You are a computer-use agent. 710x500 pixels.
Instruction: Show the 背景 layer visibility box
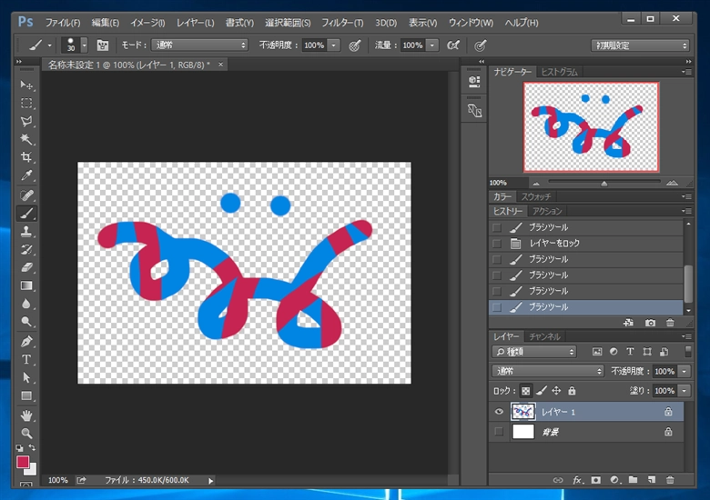tap(499, 432)
